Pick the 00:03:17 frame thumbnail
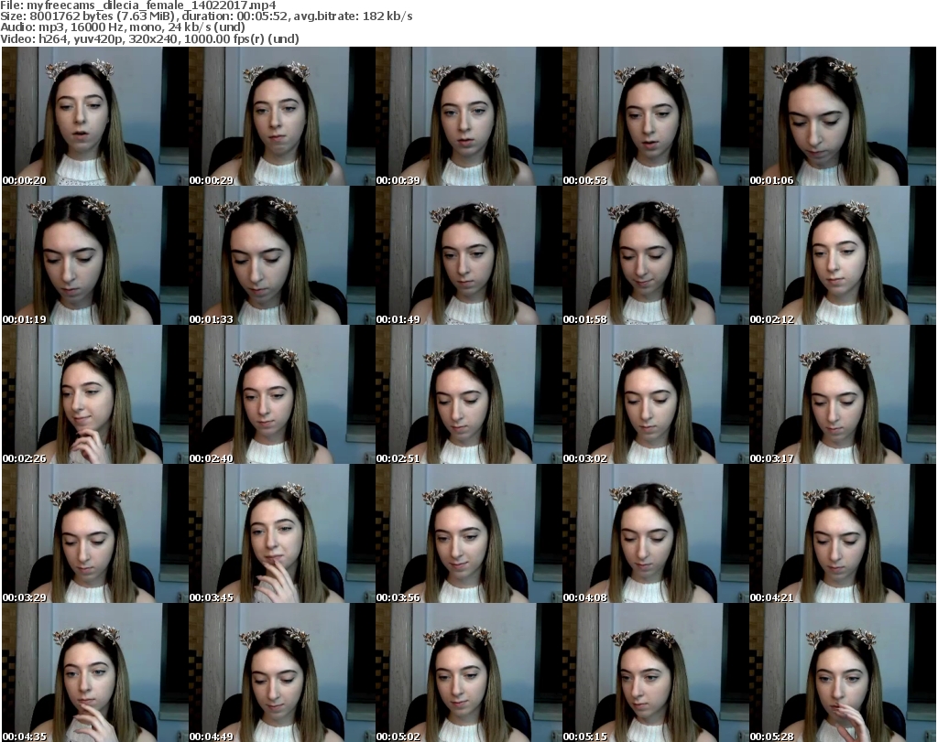The width and height of the screenshot is (938, 742). pos(842,395)
